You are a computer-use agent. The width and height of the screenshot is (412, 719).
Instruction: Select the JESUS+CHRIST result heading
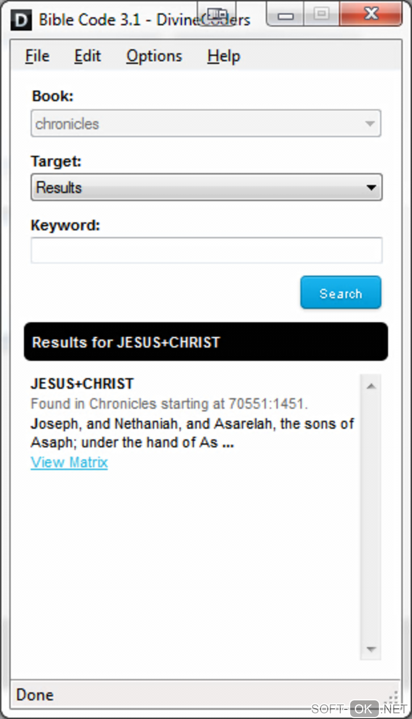pyautogui.click(x=82, y=384)
